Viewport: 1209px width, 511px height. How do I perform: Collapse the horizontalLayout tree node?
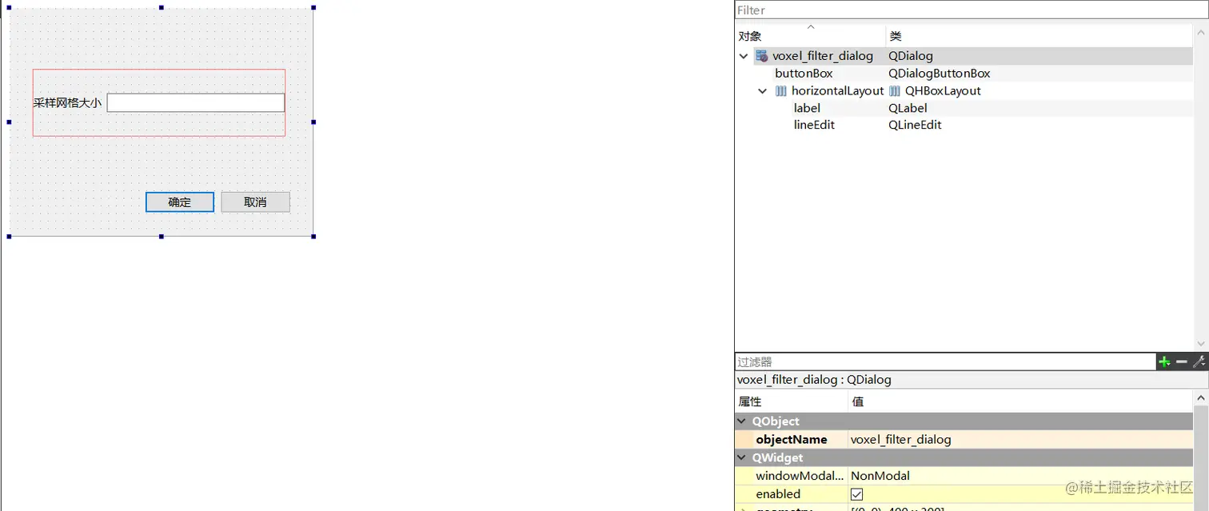pyautogui.click(x=763, y=91)
